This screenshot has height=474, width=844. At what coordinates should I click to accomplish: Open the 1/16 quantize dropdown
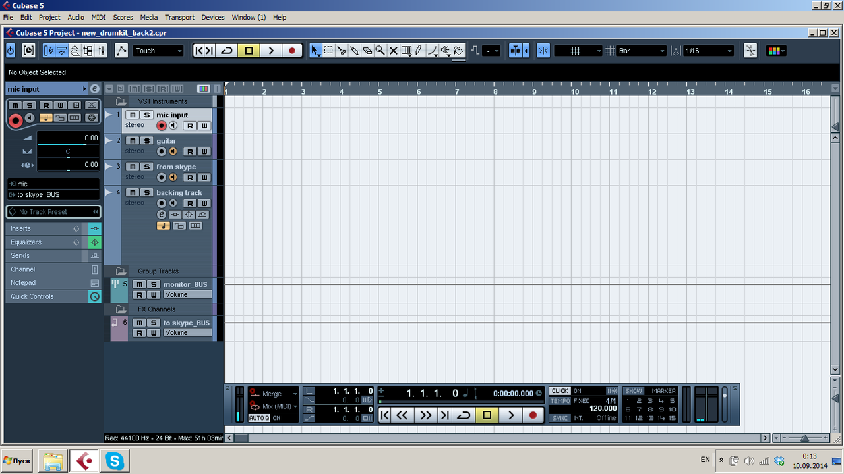729,50
